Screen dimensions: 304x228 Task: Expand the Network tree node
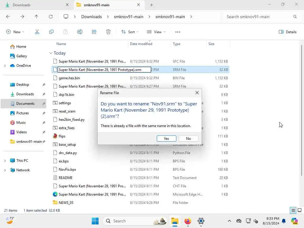[x=5, y=170]
